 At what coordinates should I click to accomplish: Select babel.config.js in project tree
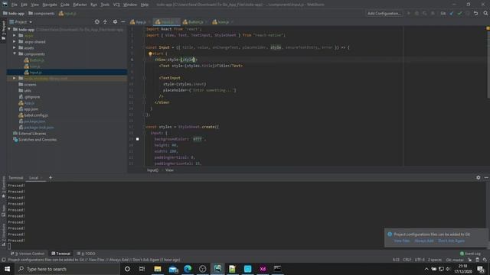[x=36, y=115]
